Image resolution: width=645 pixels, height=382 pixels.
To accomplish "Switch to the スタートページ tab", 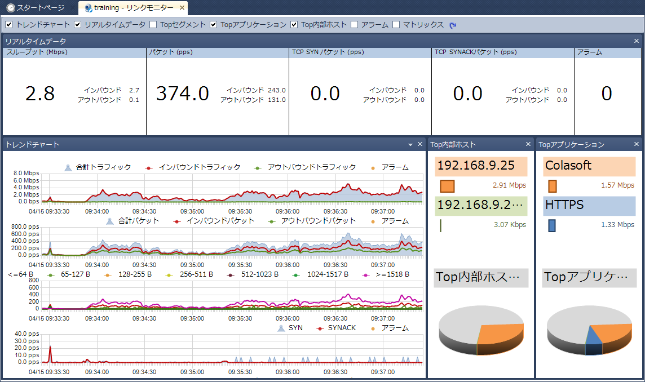I will [35, 8].
